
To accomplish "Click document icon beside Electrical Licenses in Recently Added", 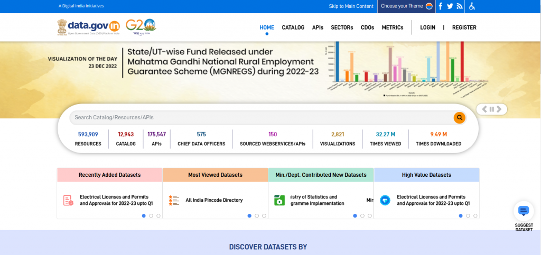I will (68, 200).
